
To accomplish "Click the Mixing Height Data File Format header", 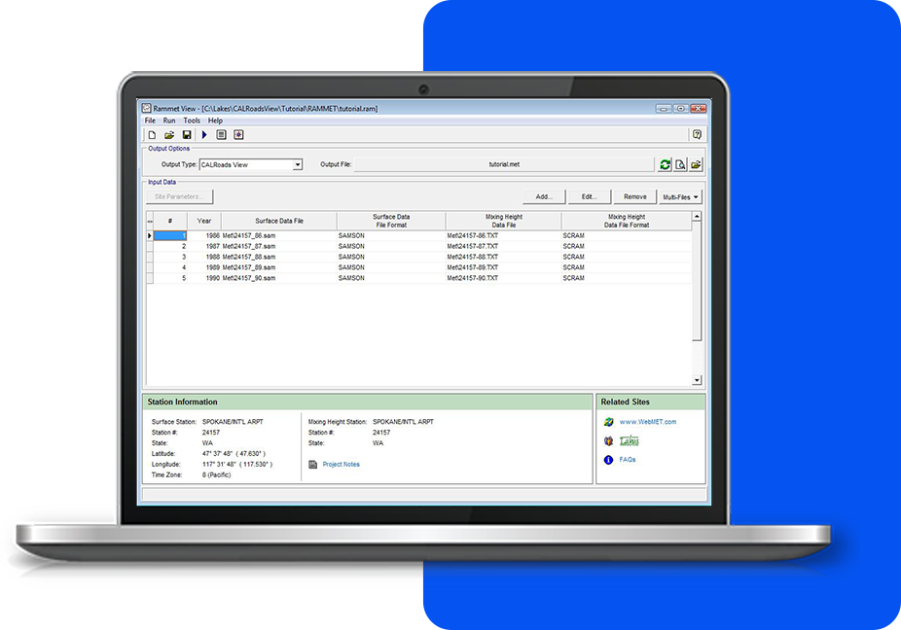I will 627,221.
